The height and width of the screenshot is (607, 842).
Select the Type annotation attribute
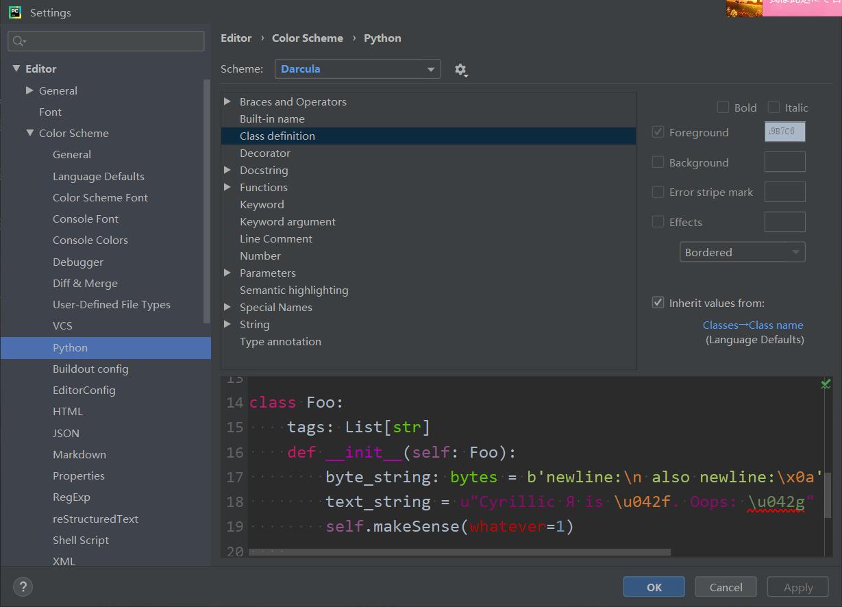[280, 341]
